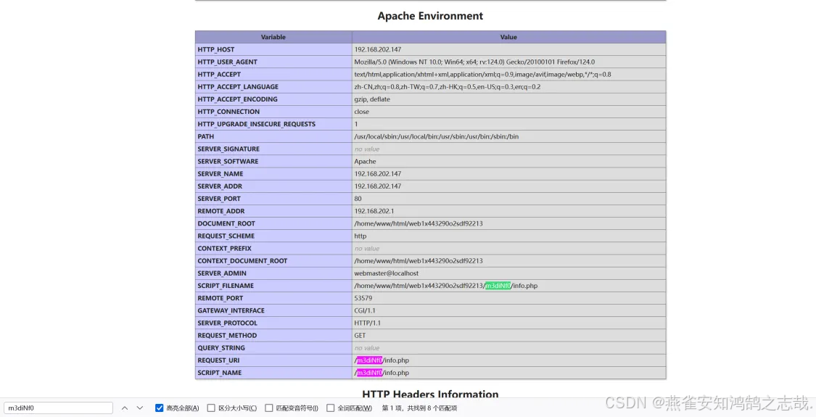Click the SERVER_PORT value 80
The height and width of the screenshot is (417, 816).
coord(358,199)
